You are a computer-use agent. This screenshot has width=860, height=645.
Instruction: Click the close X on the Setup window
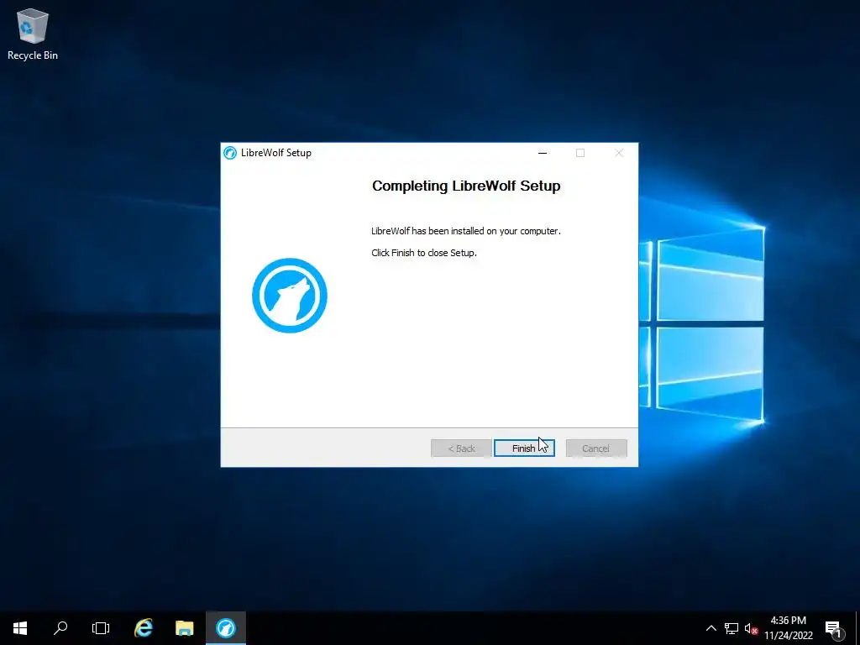tap(619, 153)
